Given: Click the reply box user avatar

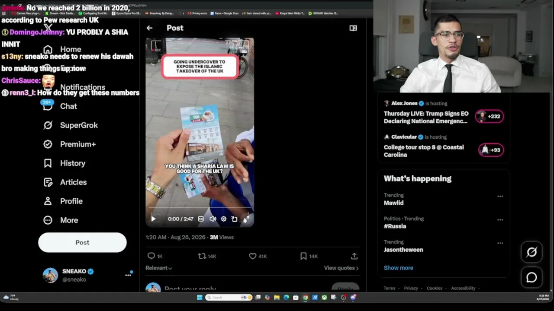Looking at the screenshot, I should point(153,288).
